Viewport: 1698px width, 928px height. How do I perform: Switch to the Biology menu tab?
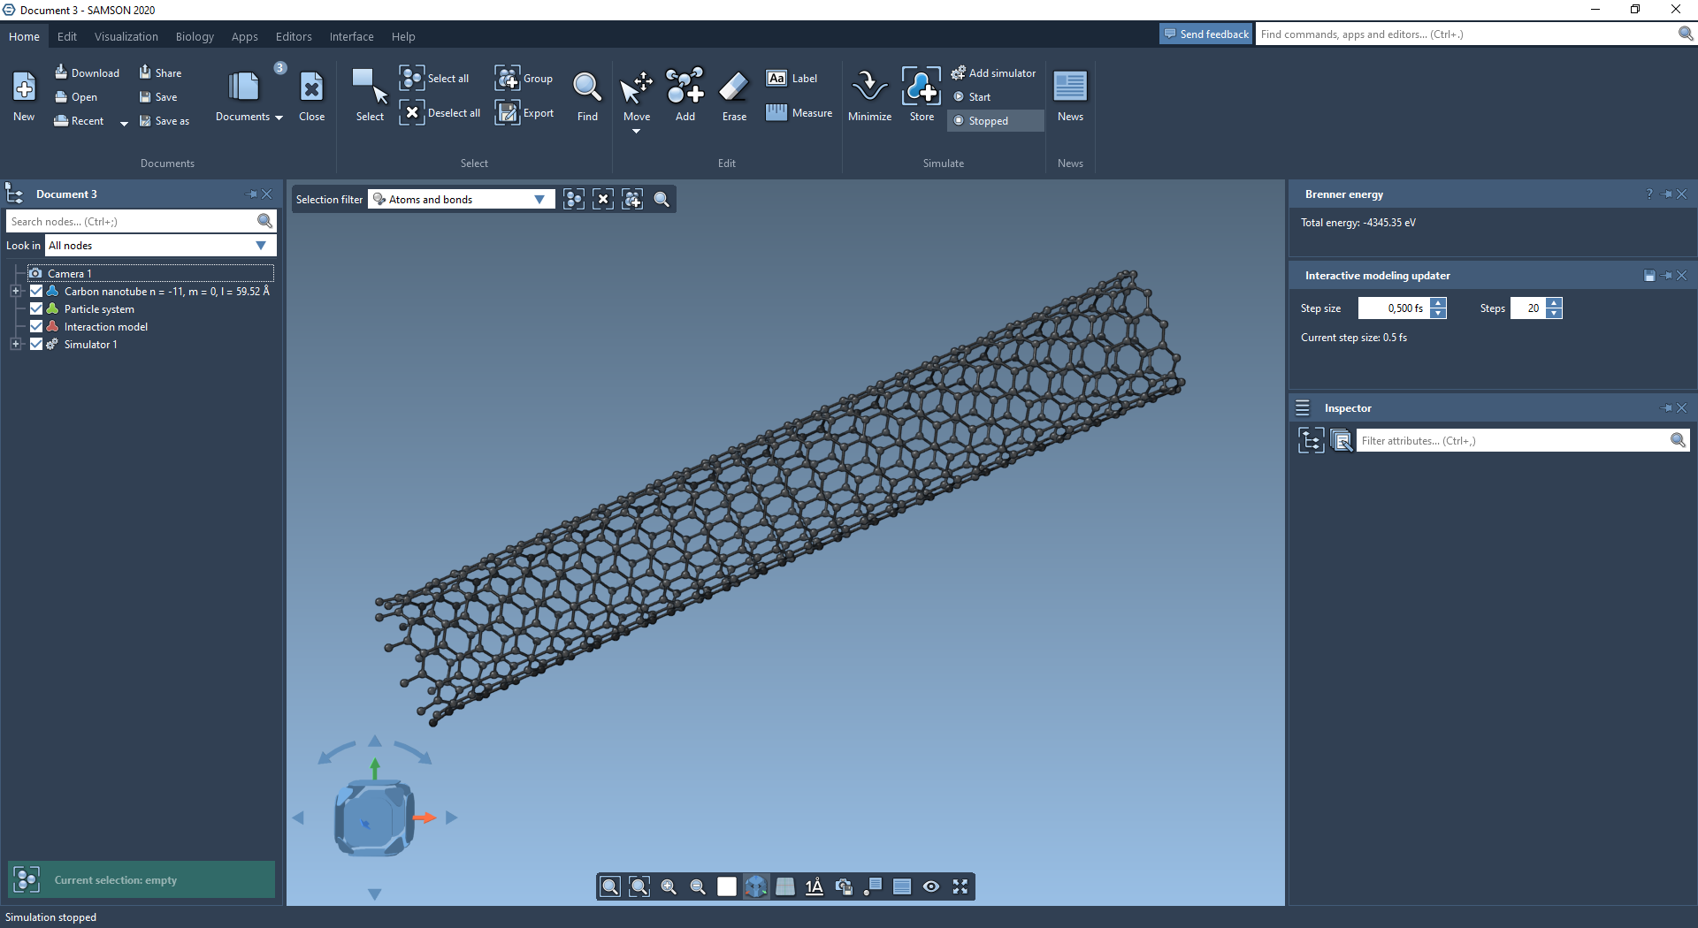pos(195,37)
